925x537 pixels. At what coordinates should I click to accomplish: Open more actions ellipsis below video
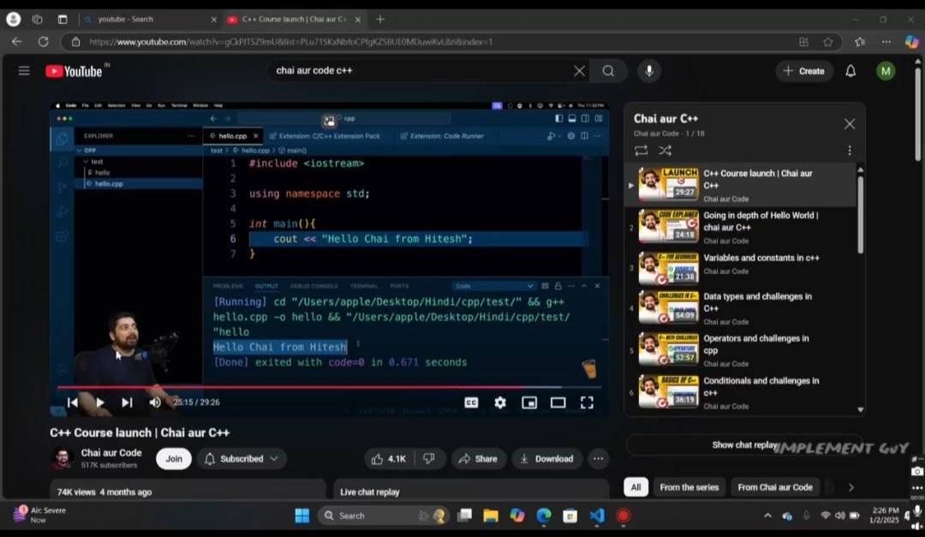click(598, 458)
